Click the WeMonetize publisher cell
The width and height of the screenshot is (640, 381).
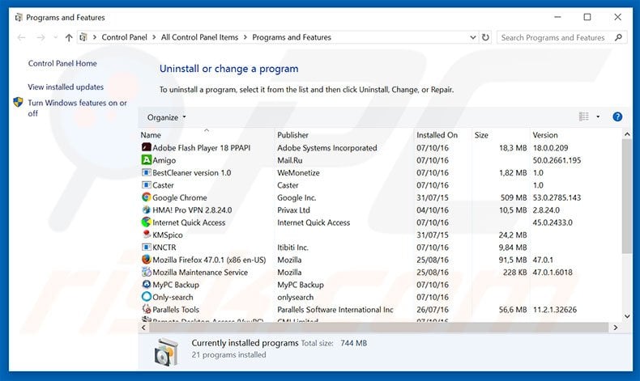pos(298,173)
